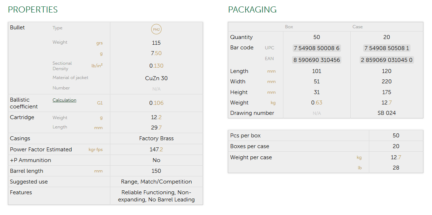Click the FMJ bullet type icon
Screen dimensions: 432x215
[x=156, y=29]
